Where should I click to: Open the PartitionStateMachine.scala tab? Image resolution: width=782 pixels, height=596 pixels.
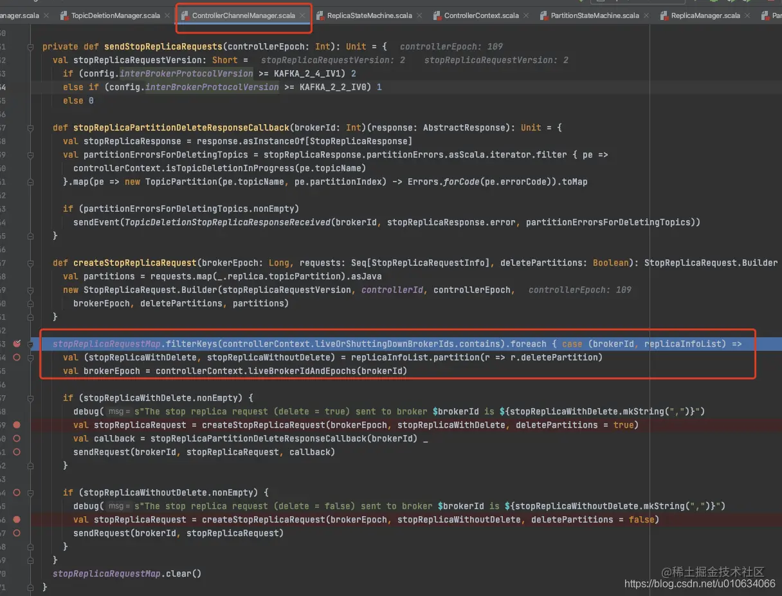click(595, 15)
